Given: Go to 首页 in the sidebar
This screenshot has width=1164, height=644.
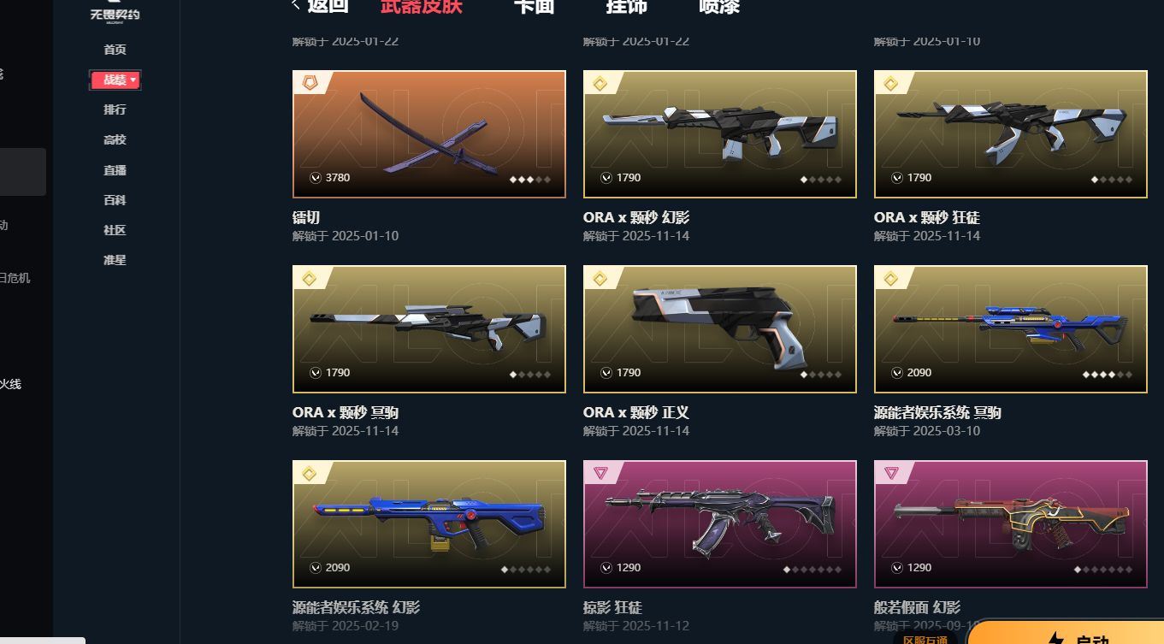Looking at the screenshot, I should 115,50.
